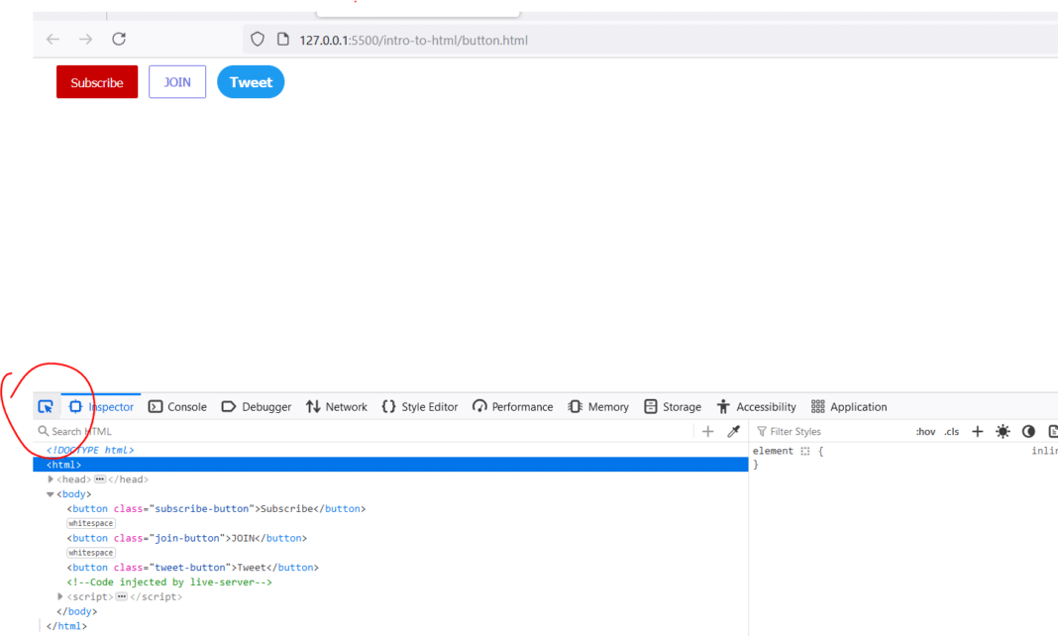Switch to Console tab

(x=178, y=407)
